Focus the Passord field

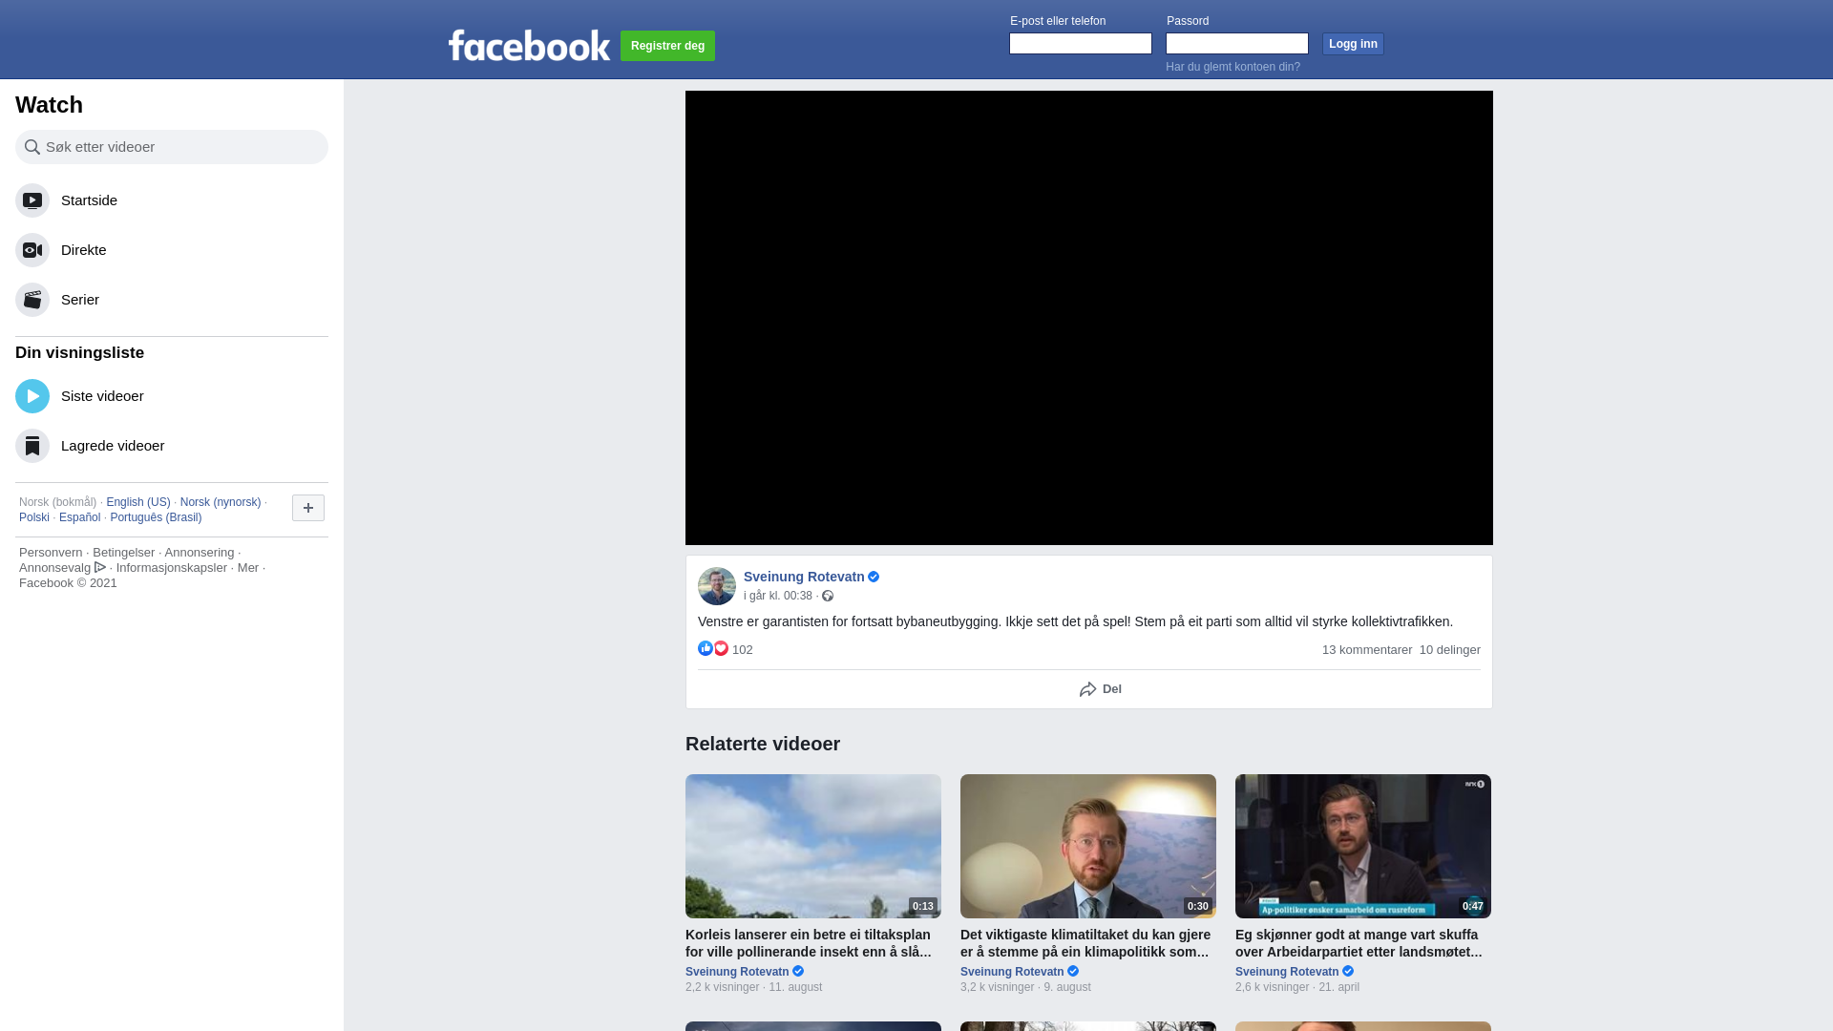click(x=1237, y=44)
